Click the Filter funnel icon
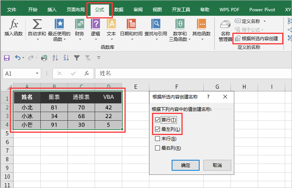This screenshot has width=292, height=188. 77,58
